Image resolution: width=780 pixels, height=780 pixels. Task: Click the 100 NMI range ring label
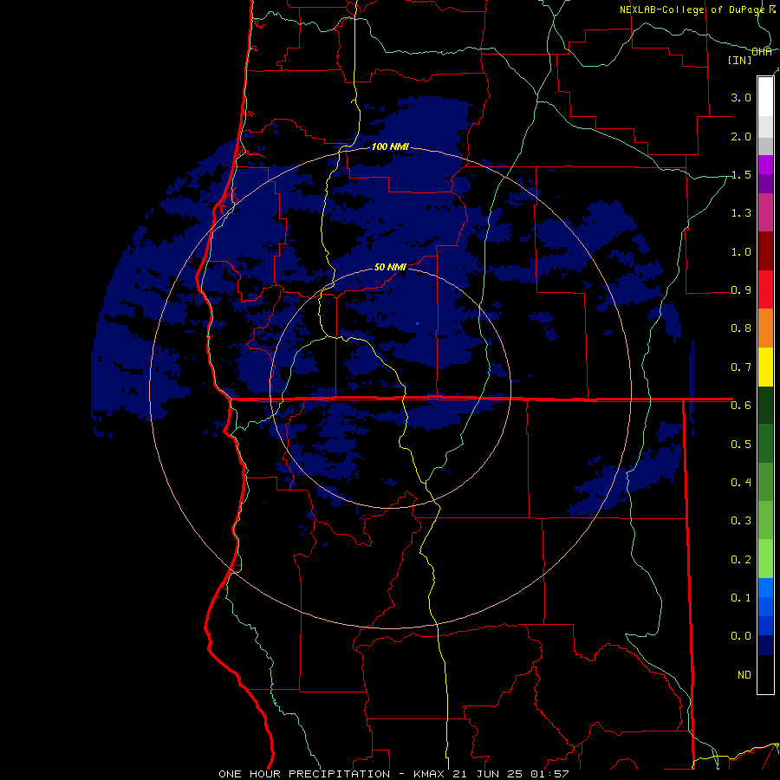(x=390, y=146)
